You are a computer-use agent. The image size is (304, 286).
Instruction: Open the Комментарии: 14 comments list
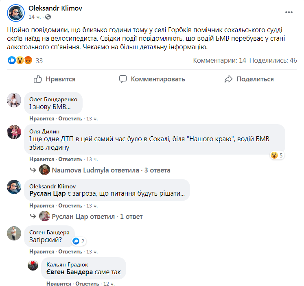pyautogui.click(x=219, y=61)
